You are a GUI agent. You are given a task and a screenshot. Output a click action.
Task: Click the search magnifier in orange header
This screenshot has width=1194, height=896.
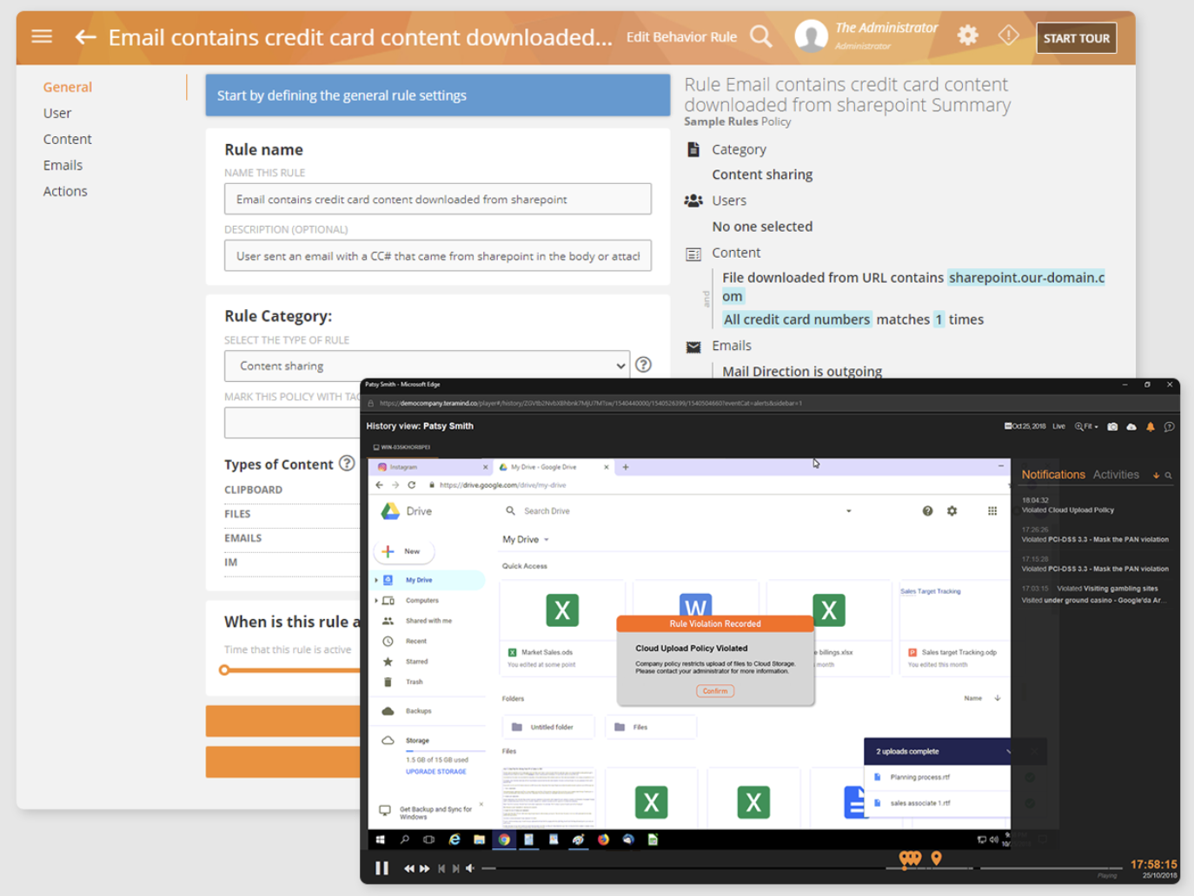(x=761, y=36)
